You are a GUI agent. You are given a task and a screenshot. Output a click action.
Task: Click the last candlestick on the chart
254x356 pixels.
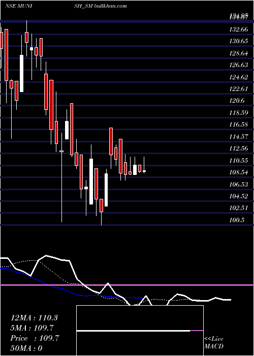pyautogui.click(x=144, y=171)
